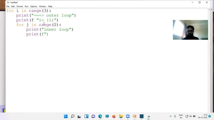The height and width of the screenshot is (120, 214).
Task: Open the desktop monitor app on taskbar
Action: click(x=107, y=116)
